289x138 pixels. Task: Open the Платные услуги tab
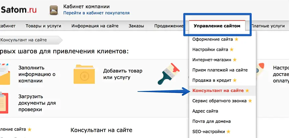(268, 26)
